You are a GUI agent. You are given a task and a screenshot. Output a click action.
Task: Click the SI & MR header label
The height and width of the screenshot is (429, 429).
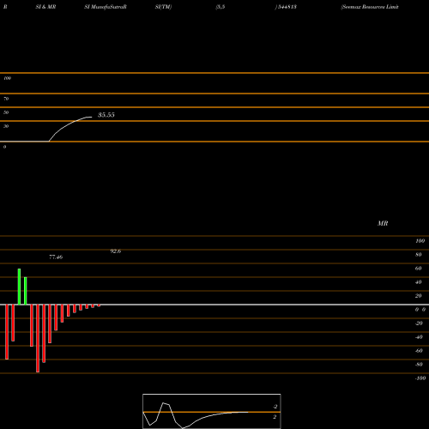click(45, 7)
